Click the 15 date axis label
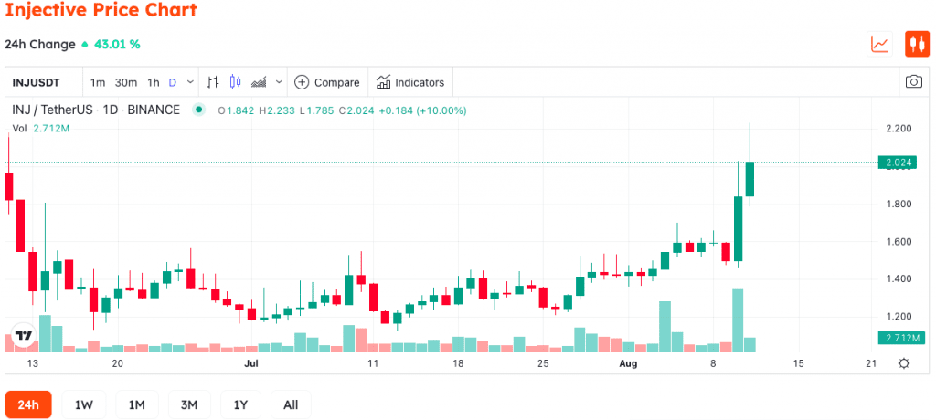This screenshot has width=936, height=420. click(798, 363)
